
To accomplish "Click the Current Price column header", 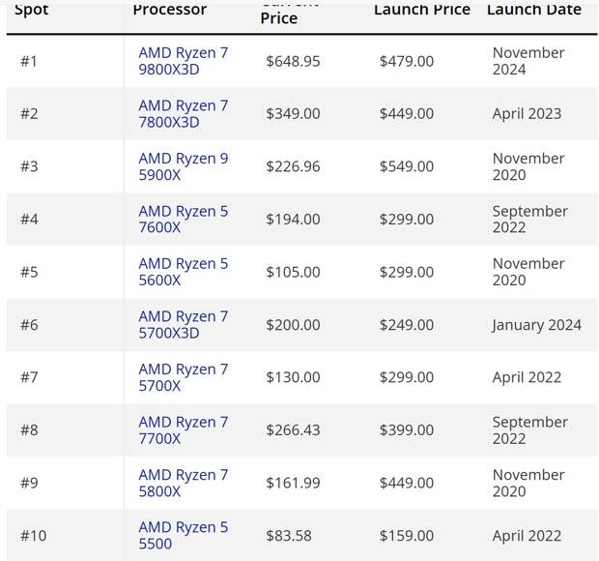I will pos(290,14).
